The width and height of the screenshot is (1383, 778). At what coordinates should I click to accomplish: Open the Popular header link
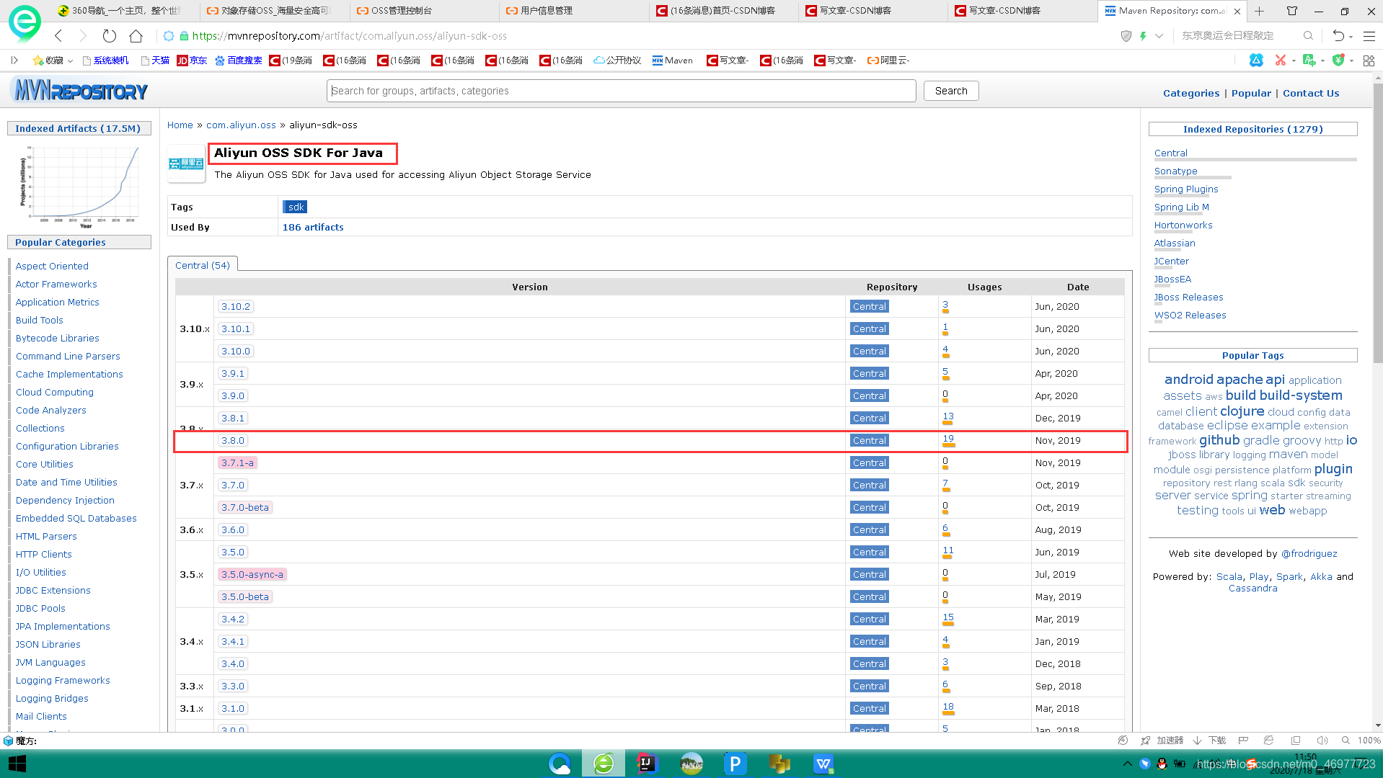pos(1251,93)
